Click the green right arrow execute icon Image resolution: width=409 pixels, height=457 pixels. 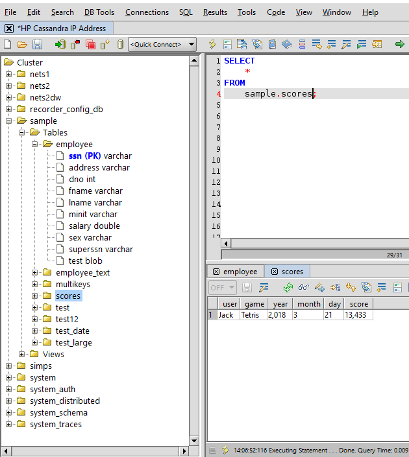pos(400,44)
